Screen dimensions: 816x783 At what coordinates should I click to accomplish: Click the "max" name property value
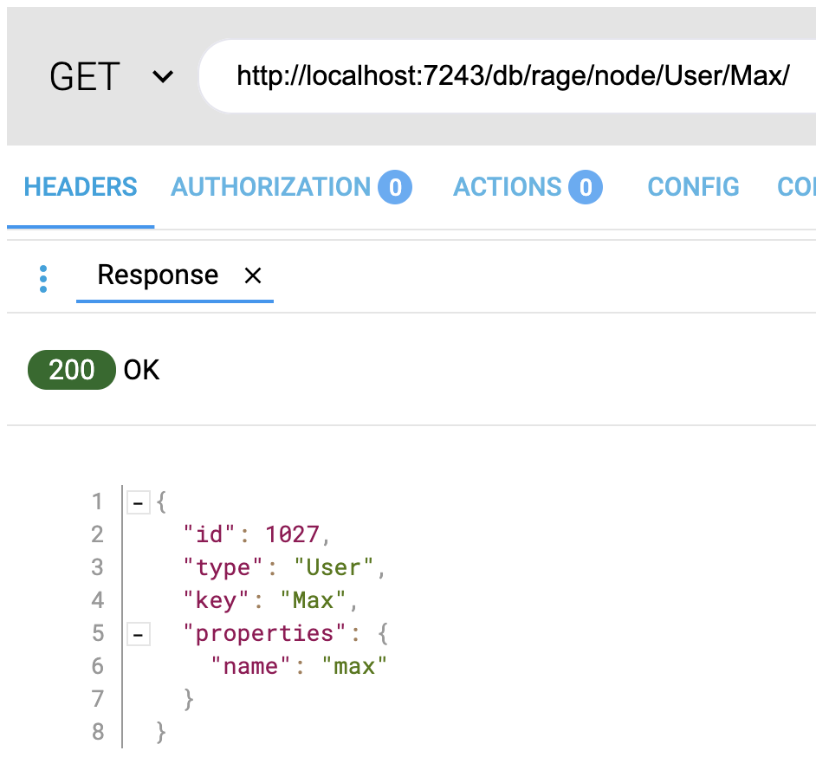click(354, 666)
